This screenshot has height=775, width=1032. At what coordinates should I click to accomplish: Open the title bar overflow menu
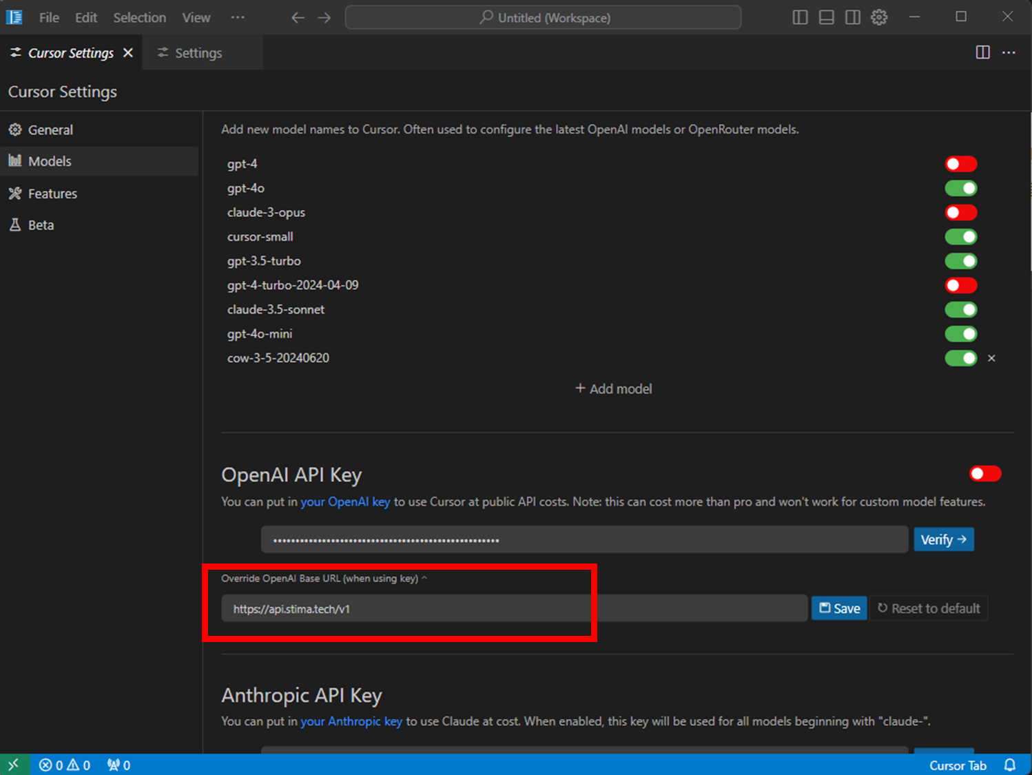pyautogui.click(x=238, y=17)
